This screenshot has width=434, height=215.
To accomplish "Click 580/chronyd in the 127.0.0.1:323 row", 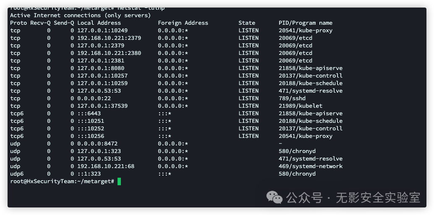I will click(297, 151).
